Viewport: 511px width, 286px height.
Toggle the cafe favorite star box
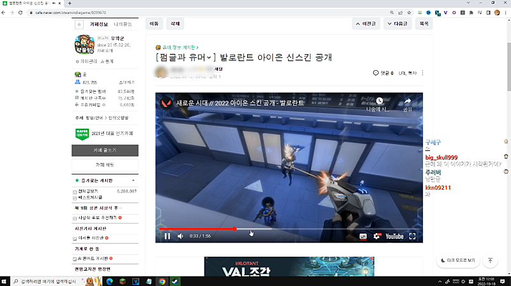tap(79, 24)
